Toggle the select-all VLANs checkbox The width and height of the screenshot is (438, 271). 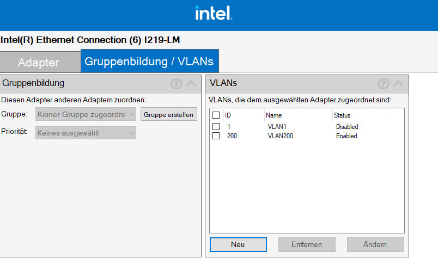(x=216, y=115)
